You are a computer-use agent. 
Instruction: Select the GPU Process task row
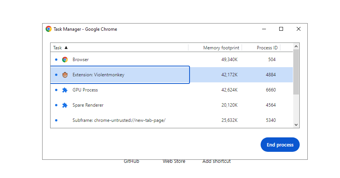click(171, 90)
